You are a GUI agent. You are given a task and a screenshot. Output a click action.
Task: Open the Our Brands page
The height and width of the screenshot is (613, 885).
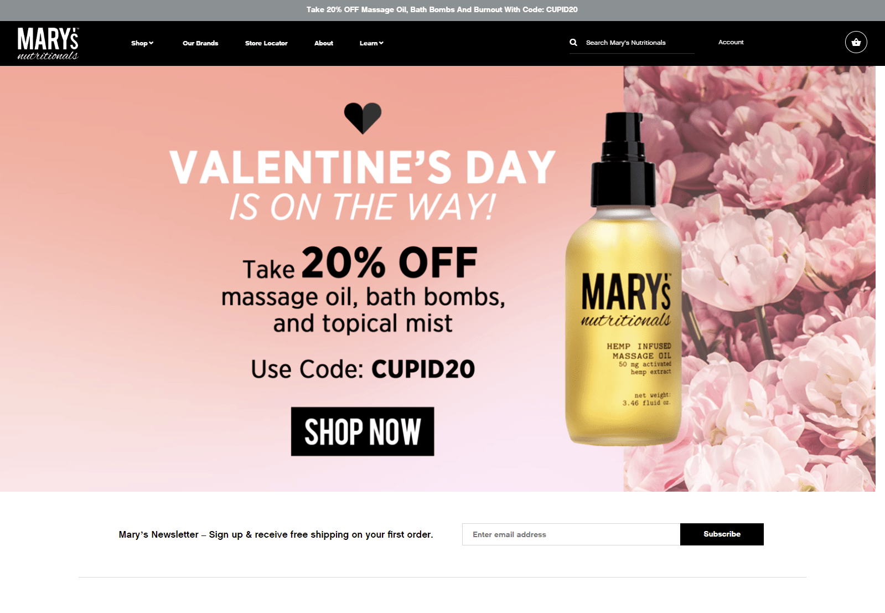[x=200, y=43]
